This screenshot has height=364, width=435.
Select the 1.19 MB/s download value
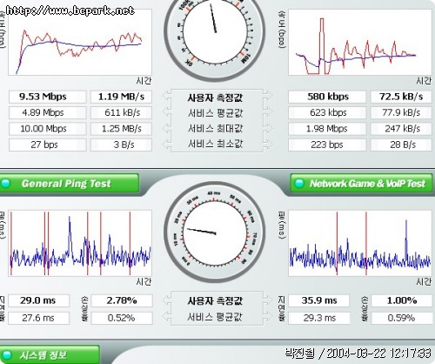tap(121, 97)
